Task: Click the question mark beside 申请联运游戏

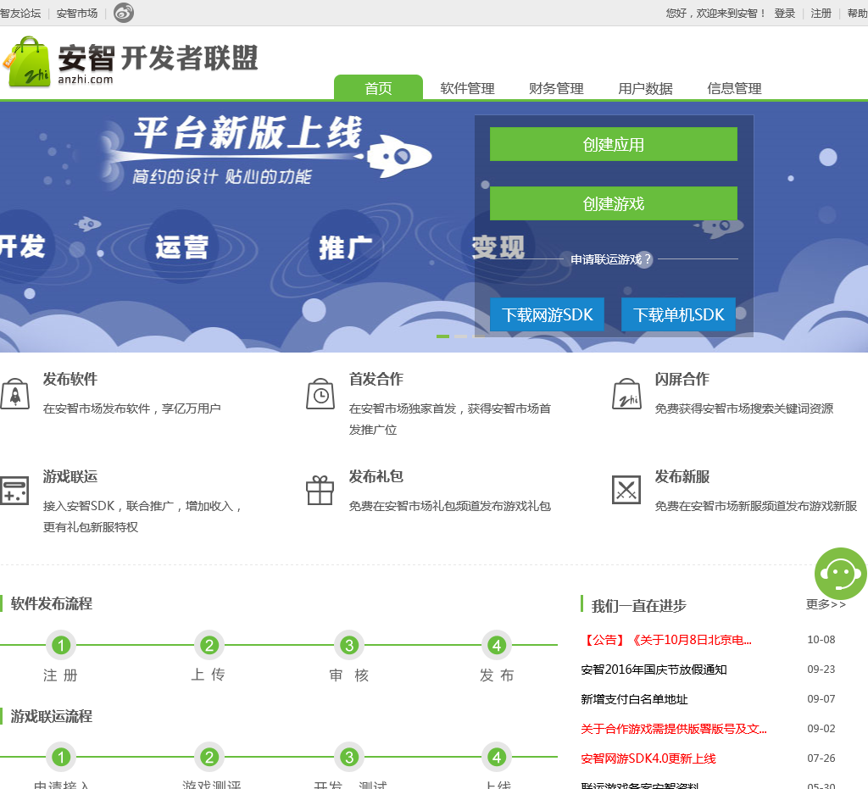Action: coord(647,259)
